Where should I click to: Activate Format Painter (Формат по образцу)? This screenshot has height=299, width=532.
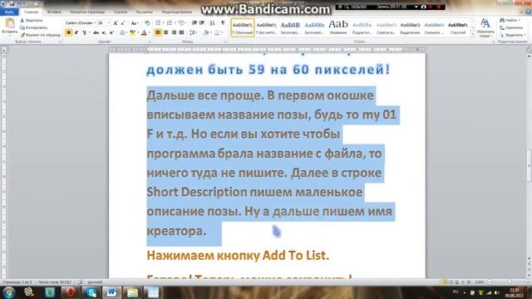[41, 35]
